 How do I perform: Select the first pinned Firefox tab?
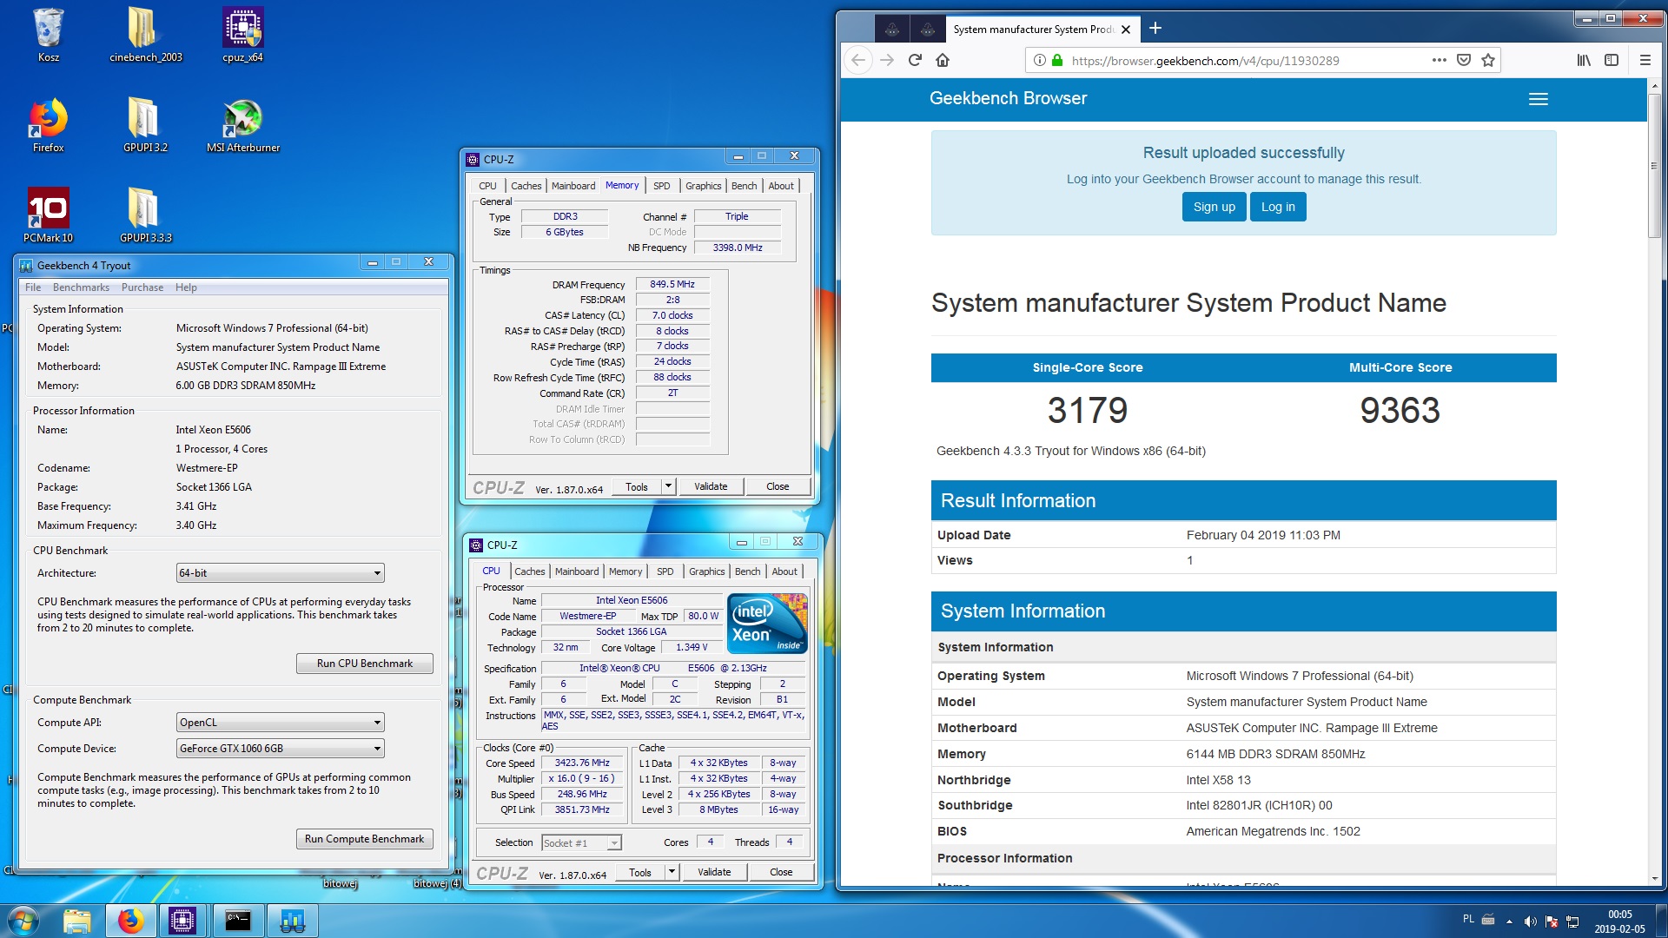coord(892,30)
